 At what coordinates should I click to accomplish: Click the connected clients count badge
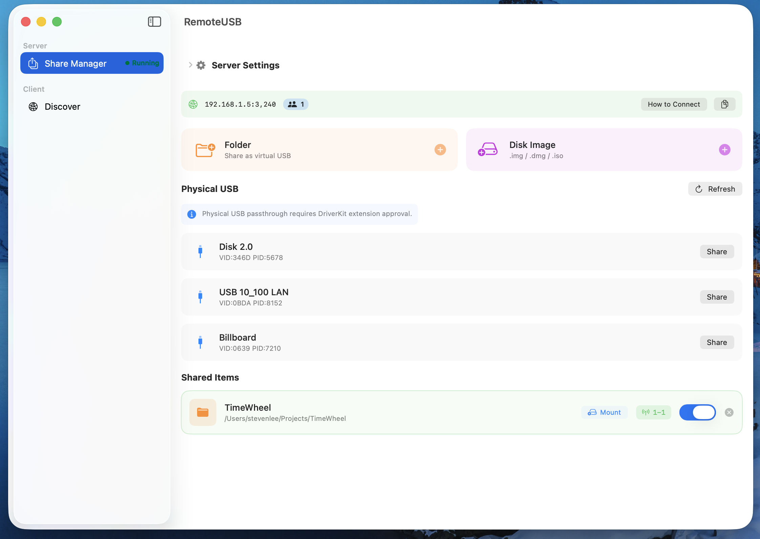tap(296, 104)
